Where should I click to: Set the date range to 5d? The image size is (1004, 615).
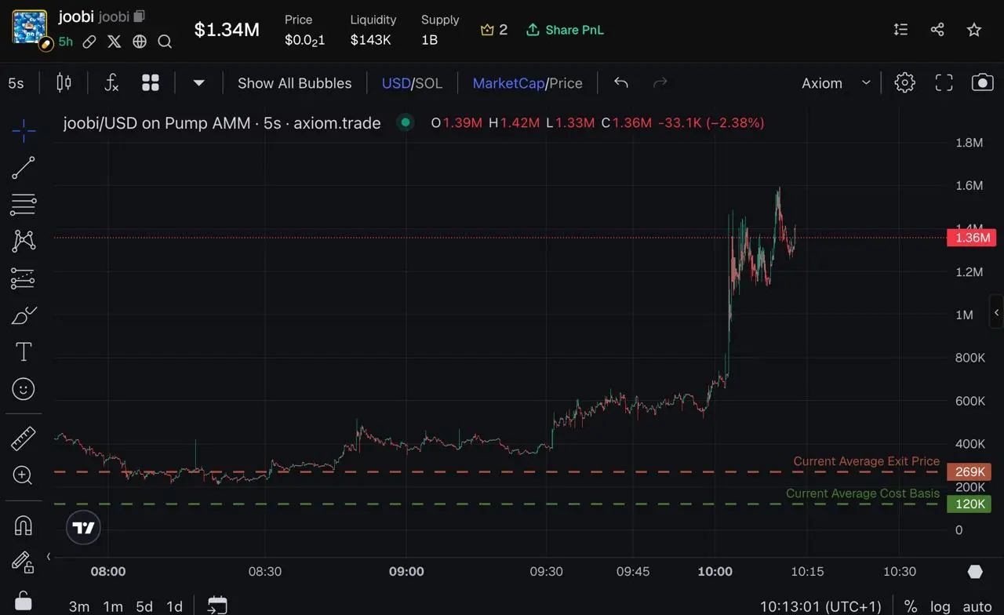(144, 606)
